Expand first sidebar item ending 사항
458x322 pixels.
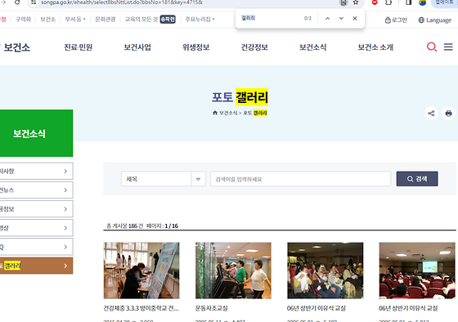coord(36,171)
